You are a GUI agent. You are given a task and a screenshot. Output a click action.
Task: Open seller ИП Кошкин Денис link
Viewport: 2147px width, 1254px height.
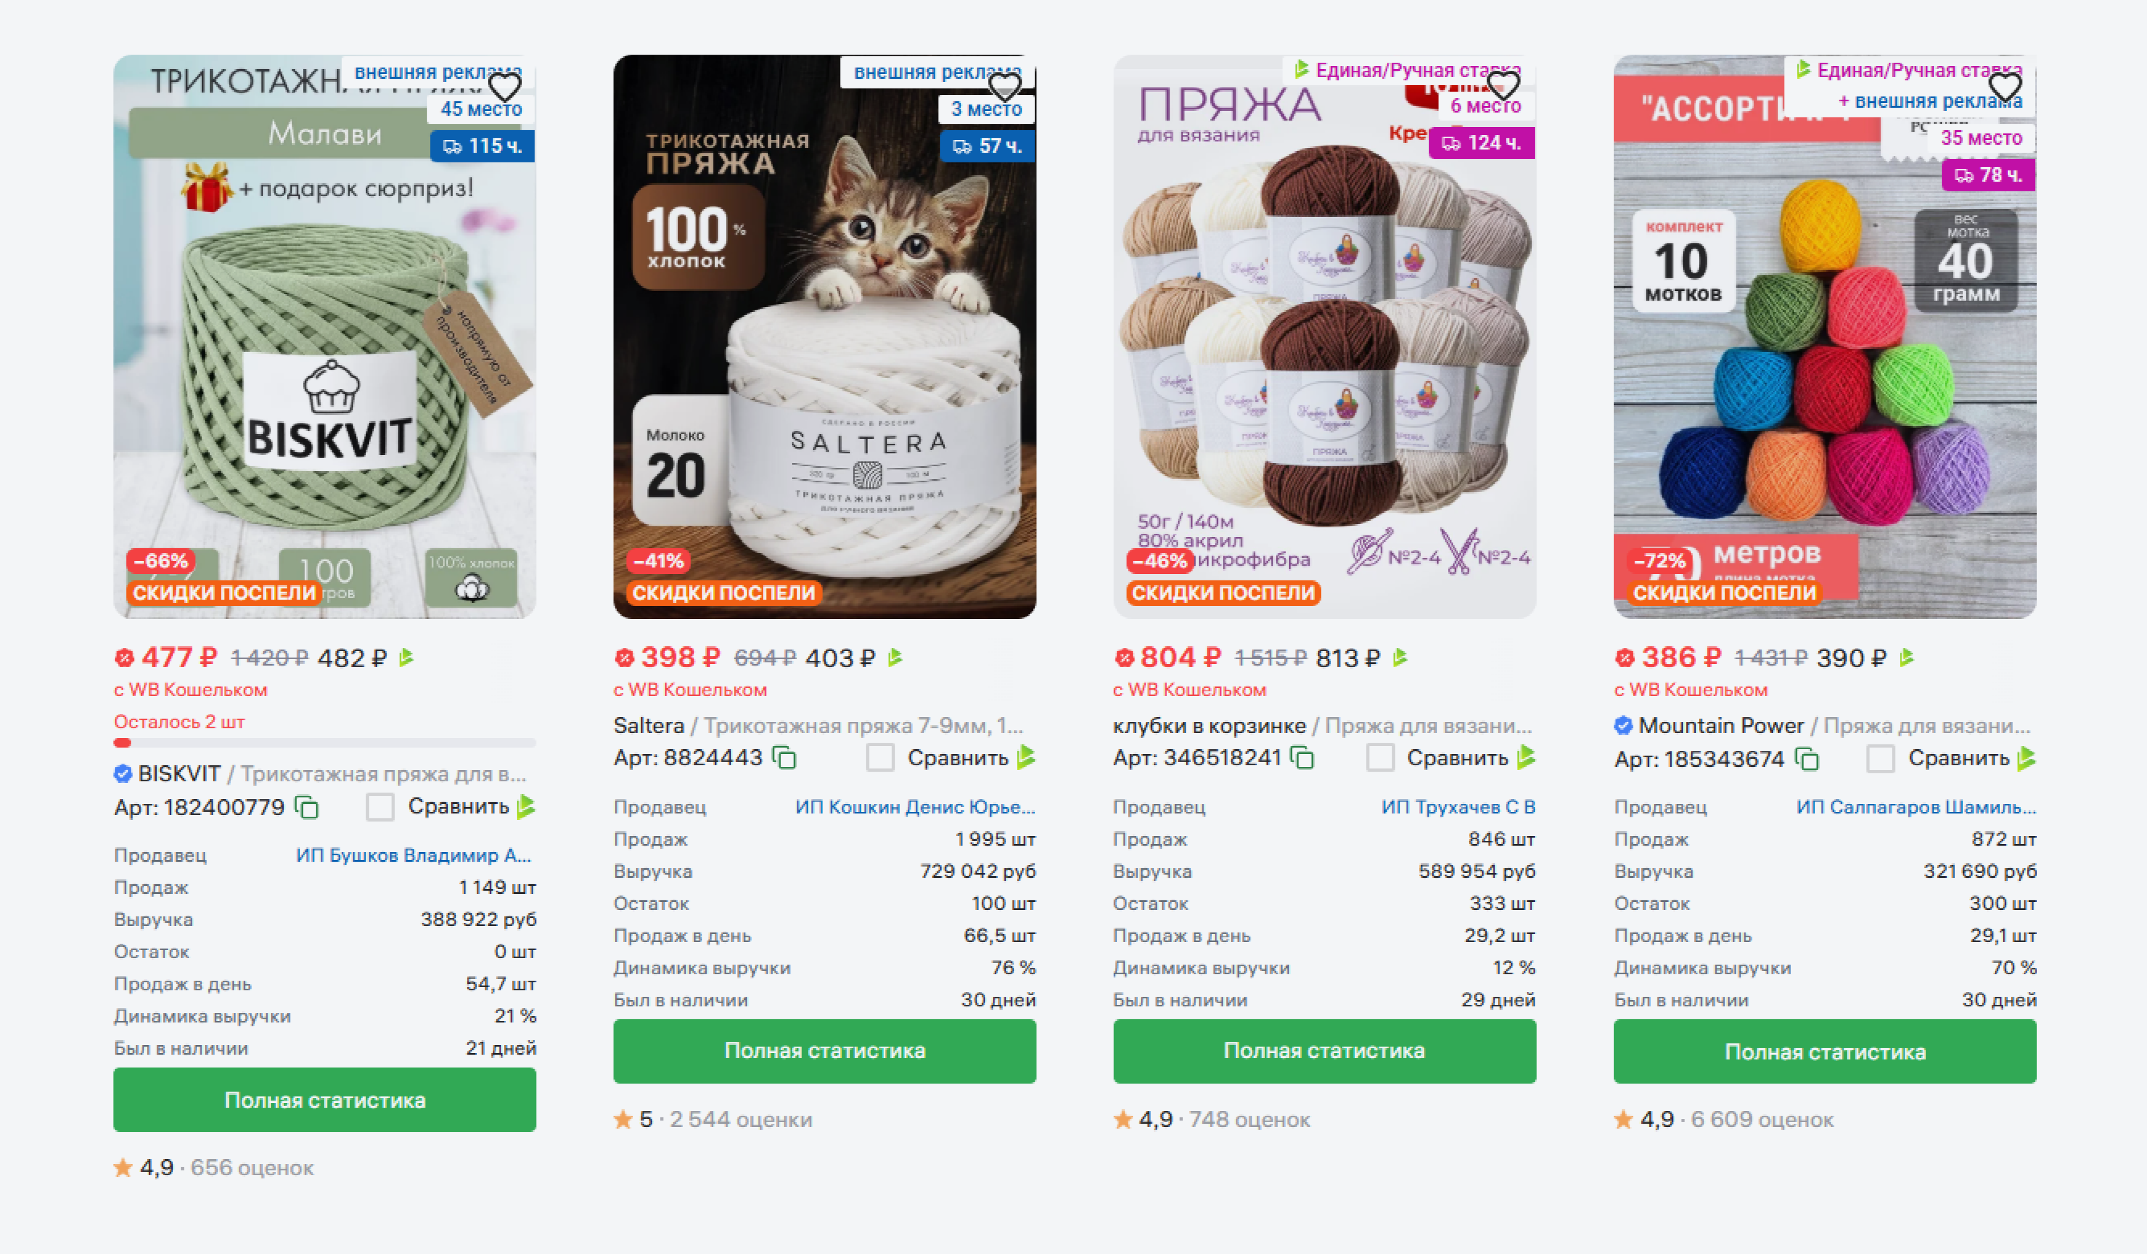[915, 807]
